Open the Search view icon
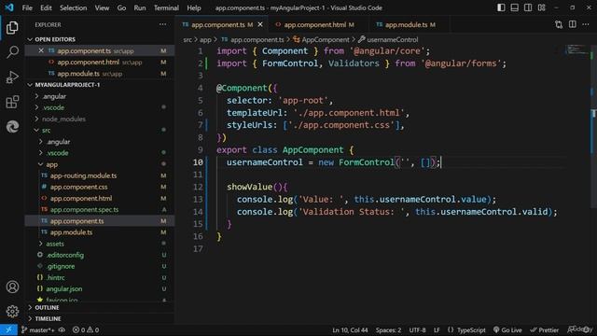Screen dimensions: 597x336 (12, 52)
